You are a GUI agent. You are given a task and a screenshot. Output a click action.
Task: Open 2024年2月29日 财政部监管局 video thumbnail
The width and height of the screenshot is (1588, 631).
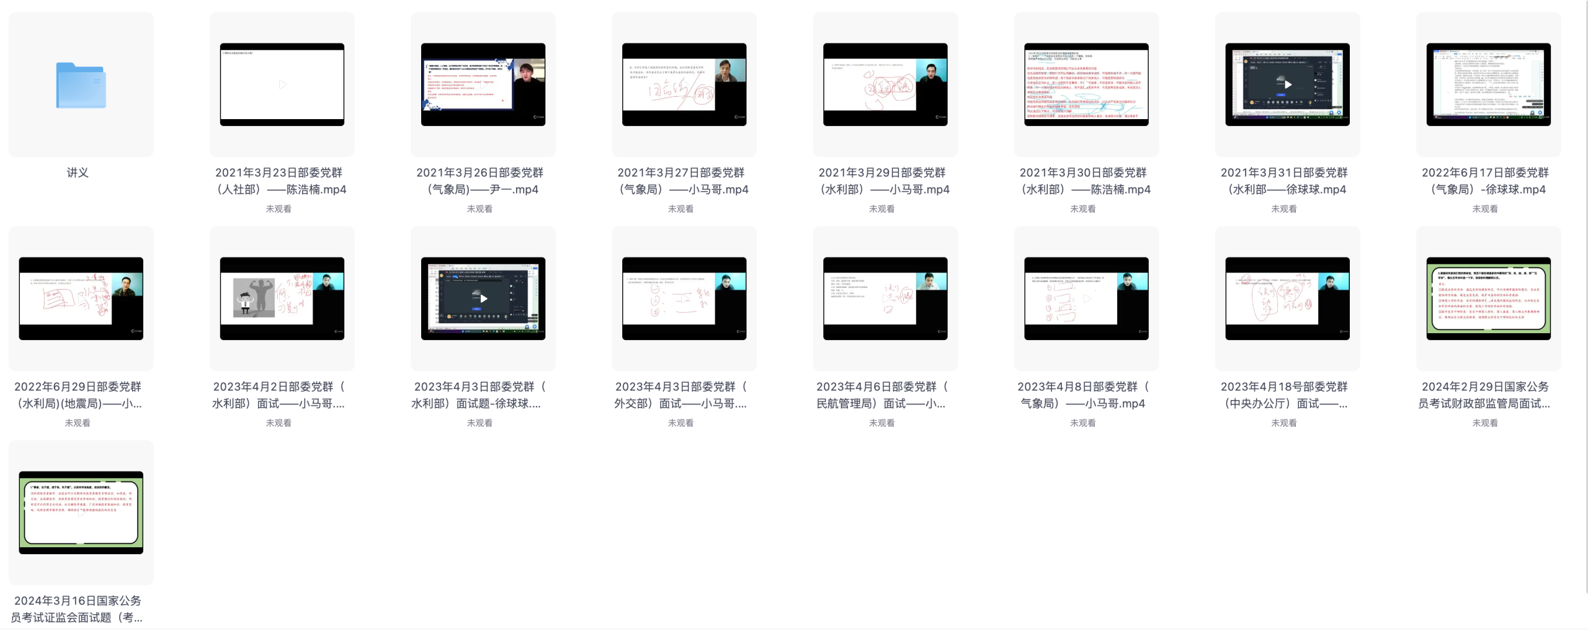point(1488,298)
